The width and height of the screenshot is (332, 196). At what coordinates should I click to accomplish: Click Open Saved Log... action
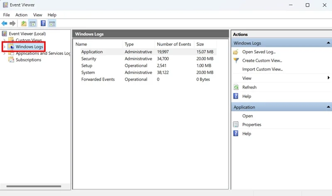(x=259, y=52)
